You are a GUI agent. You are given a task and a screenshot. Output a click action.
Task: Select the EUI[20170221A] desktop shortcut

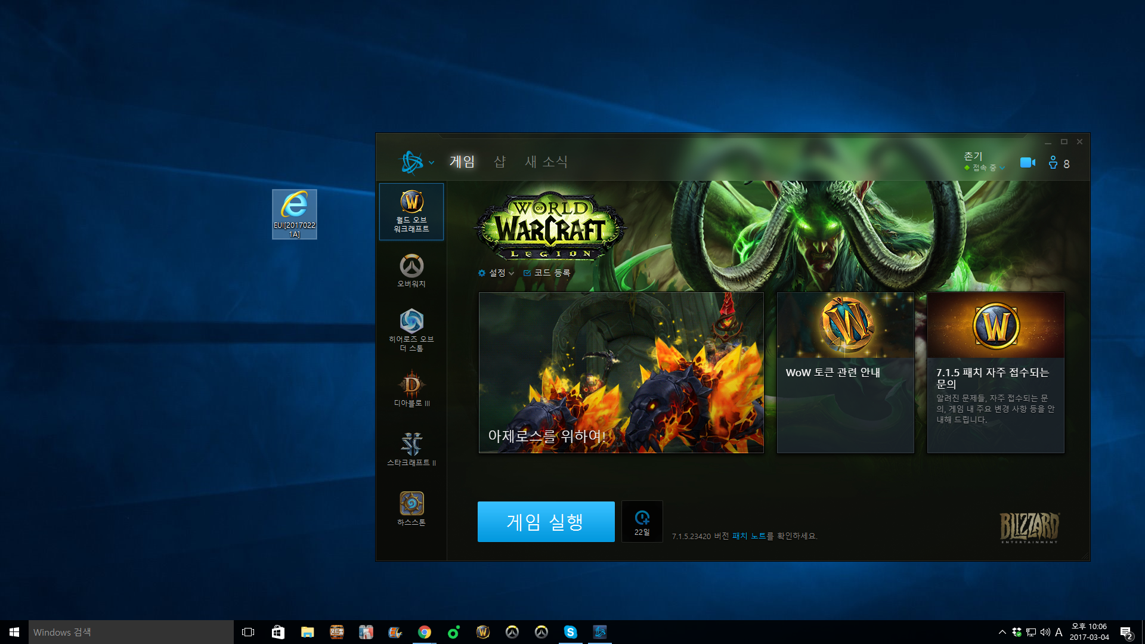(295, 215)
